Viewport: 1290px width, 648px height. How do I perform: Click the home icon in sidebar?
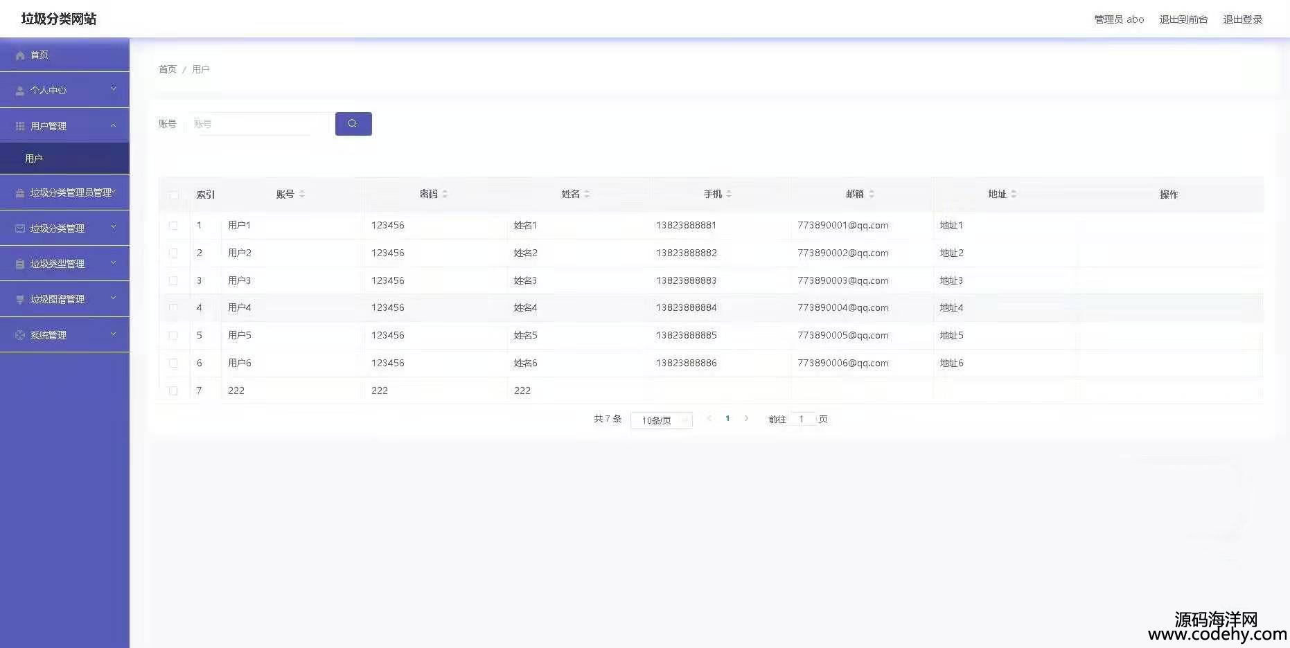pos(20,55)
